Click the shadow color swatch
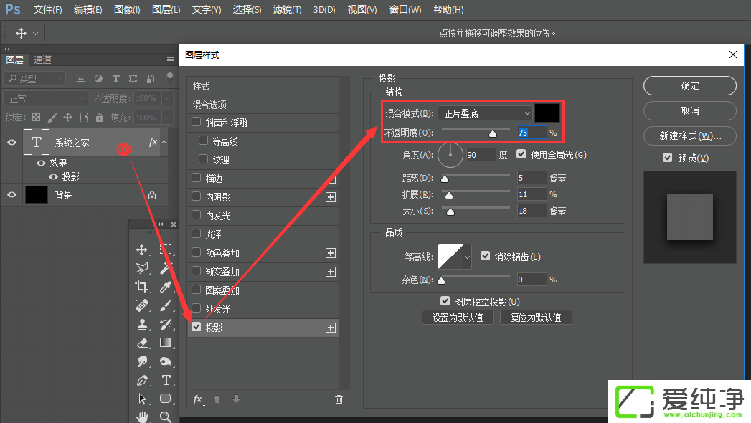Image resolution: width=751 pixels, height=423 pixels. click(547, 113)
